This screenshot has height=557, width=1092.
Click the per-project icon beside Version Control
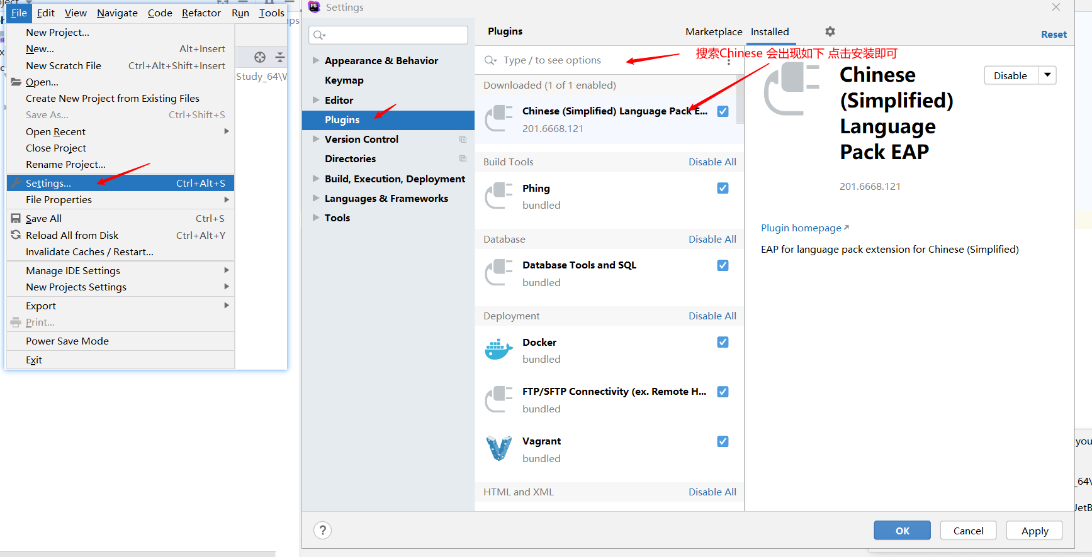(x=463, y=140)
